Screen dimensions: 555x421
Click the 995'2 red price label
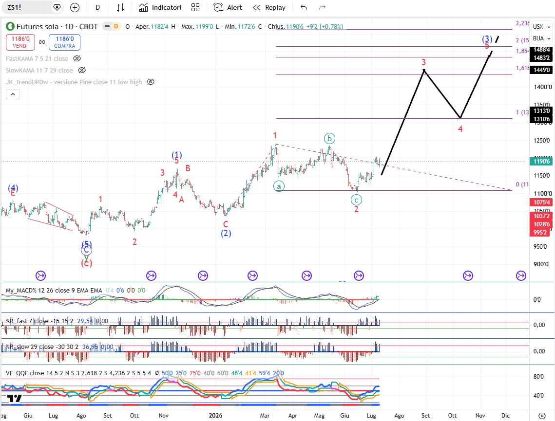540,232
